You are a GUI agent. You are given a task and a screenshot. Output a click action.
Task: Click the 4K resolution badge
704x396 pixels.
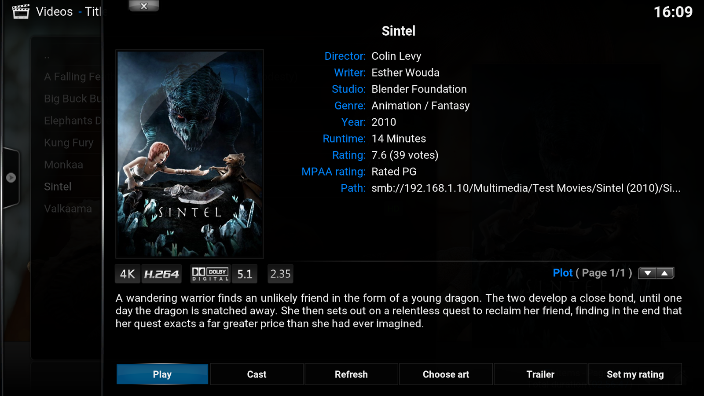point(128,274)
